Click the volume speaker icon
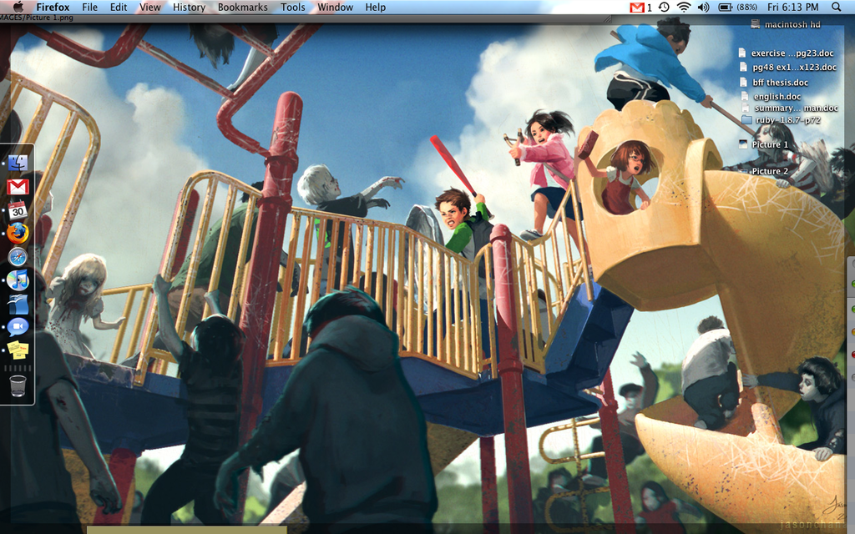 pyautogui.click(x=703, y=7)
